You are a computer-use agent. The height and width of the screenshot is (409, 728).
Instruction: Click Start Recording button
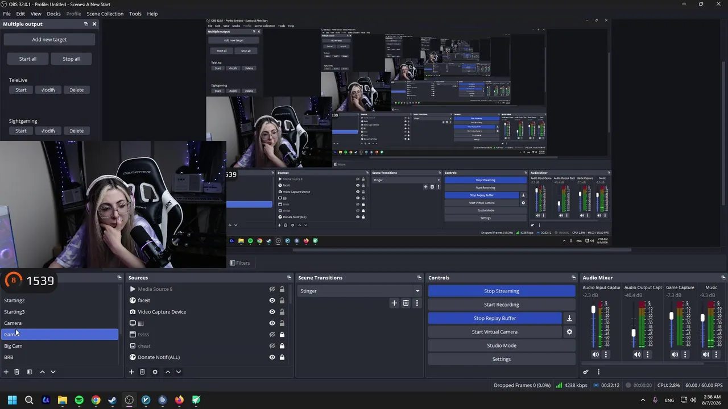click(x=502, y=304)
